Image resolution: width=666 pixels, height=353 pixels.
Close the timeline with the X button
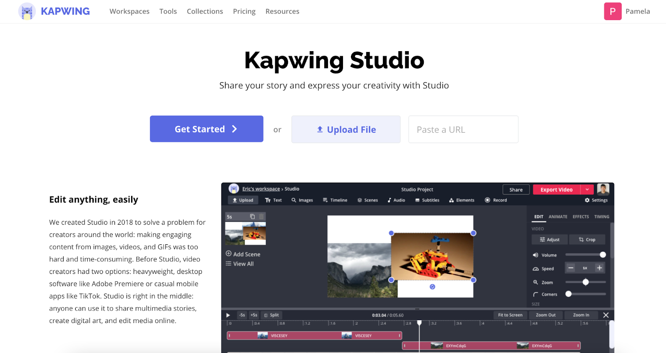(606, 315)
